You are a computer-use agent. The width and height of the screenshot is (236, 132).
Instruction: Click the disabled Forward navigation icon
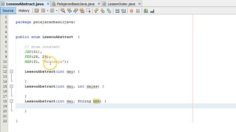point(52,11)
